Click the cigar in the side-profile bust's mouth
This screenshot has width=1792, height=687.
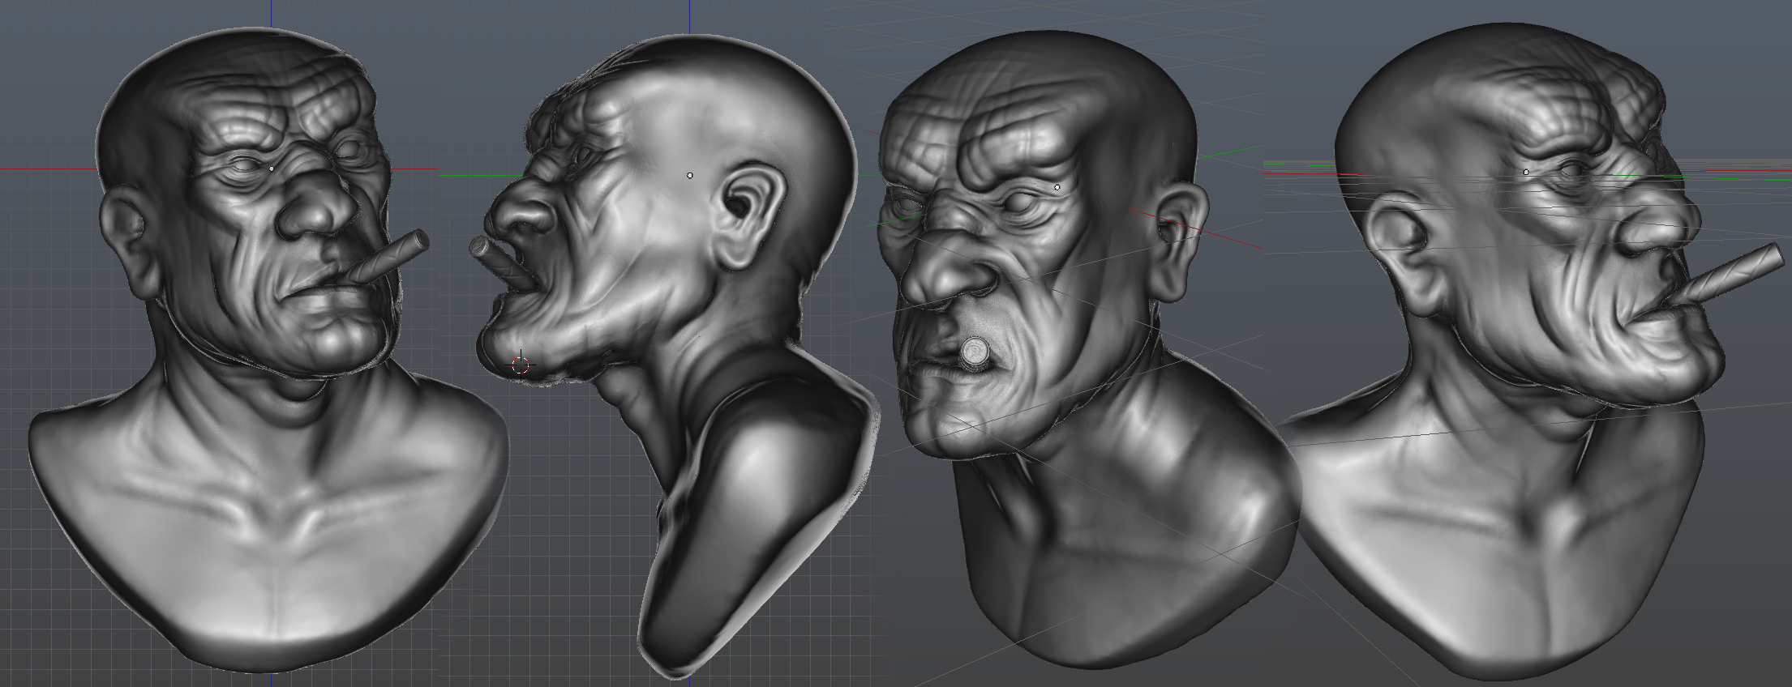click(x=495, y=261)
